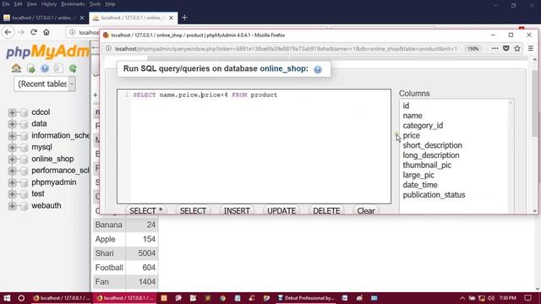
Task: Select short_description in the Columns list
Action: tap(432, 145)
